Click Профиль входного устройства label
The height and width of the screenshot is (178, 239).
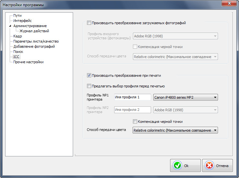pyautogui.click(x=109, y=36)
